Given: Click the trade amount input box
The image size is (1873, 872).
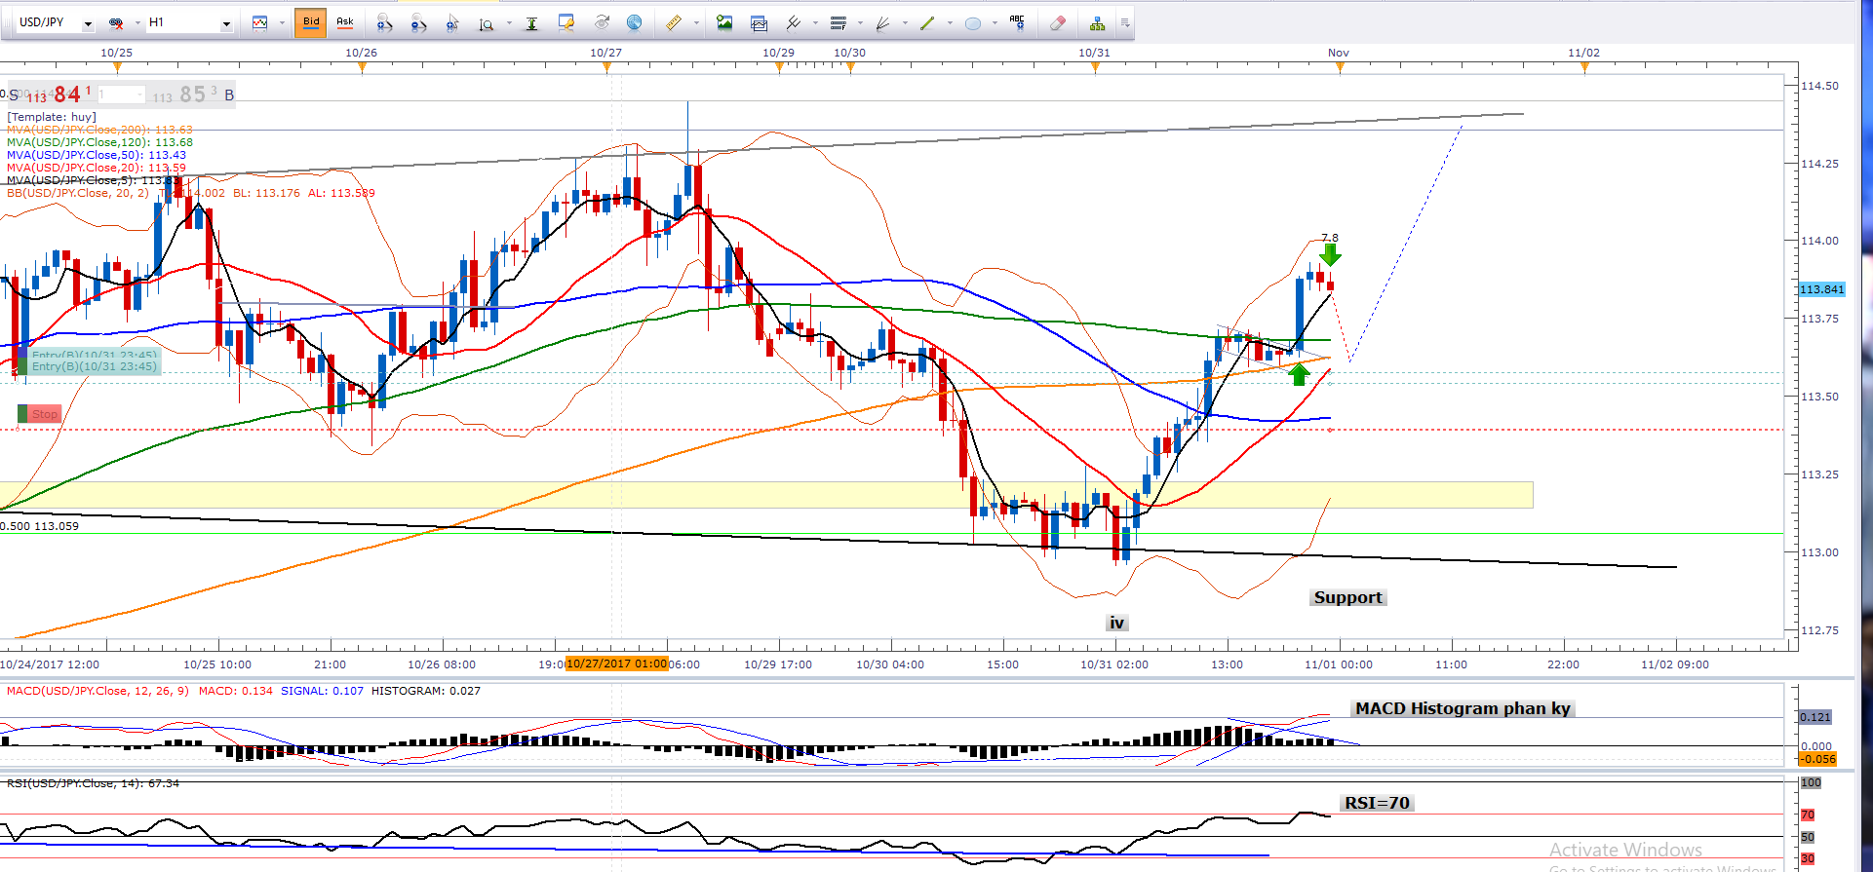Looking at the screenshot, I should pyautogui.click(x=121, y=95).
